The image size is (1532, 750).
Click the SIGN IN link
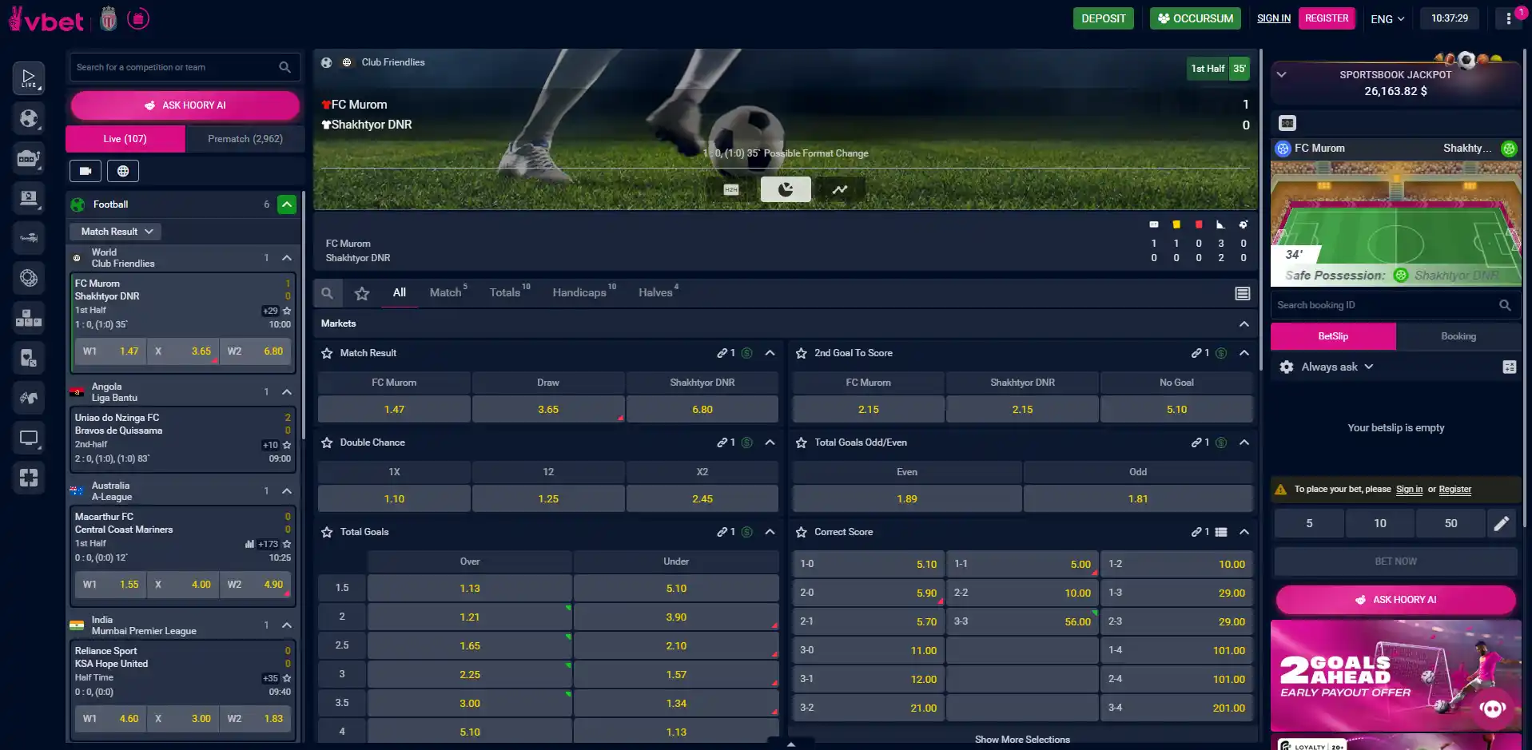pos(1274,18)
